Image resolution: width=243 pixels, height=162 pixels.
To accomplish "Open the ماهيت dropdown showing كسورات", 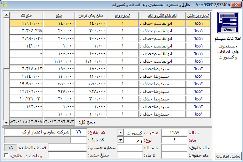I will pos(120,133).
